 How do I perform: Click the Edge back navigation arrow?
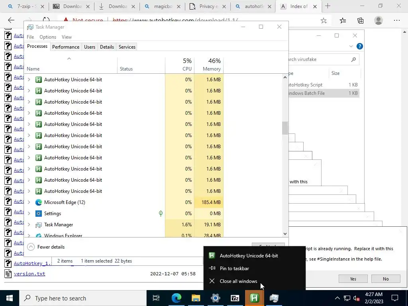point(11,20)
